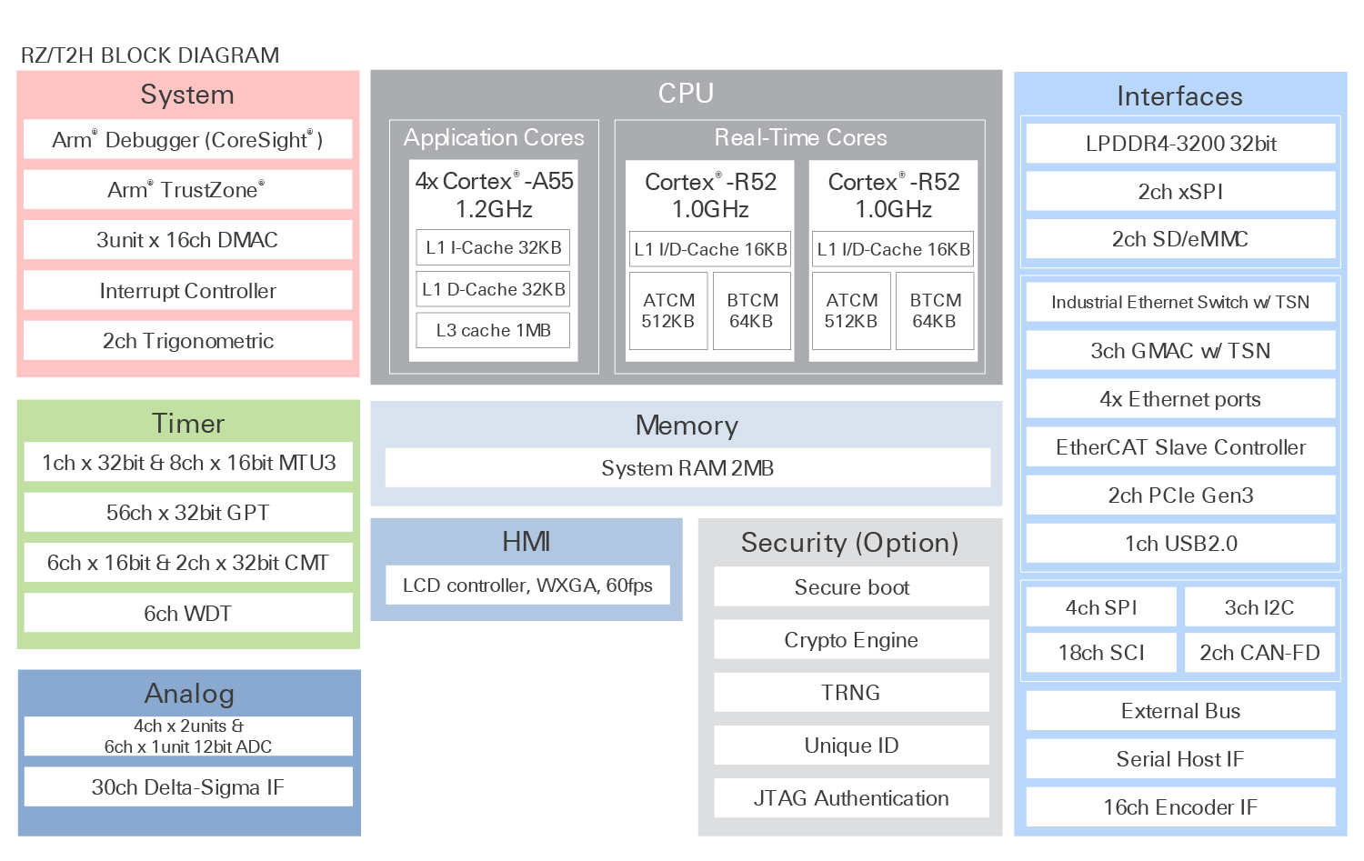The image size is (1364, 861).
Task: Click the 30ch Delta-Sigma IF block
Action: click(187, 787)
